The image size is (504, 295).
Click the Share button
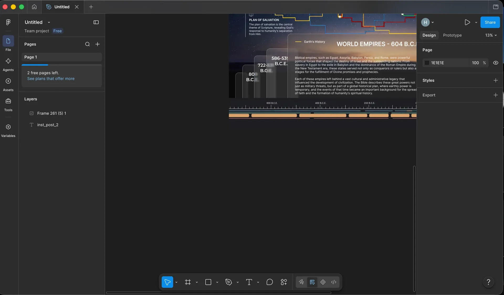click(490, 22)
